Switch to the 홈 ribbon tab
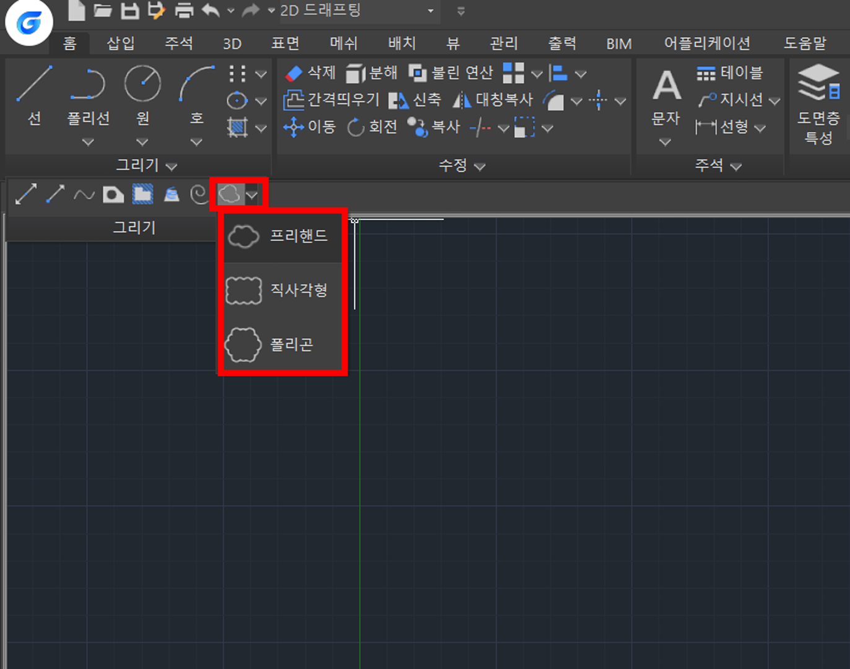The width and height of the screenshot is (850, 669). (70, 43)
